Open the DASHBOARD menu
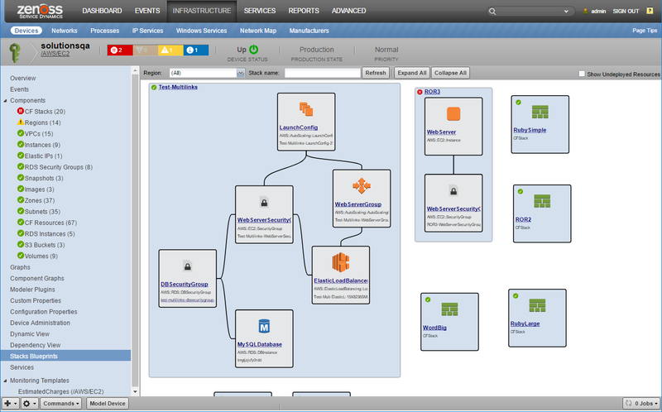 click(102, 11)
